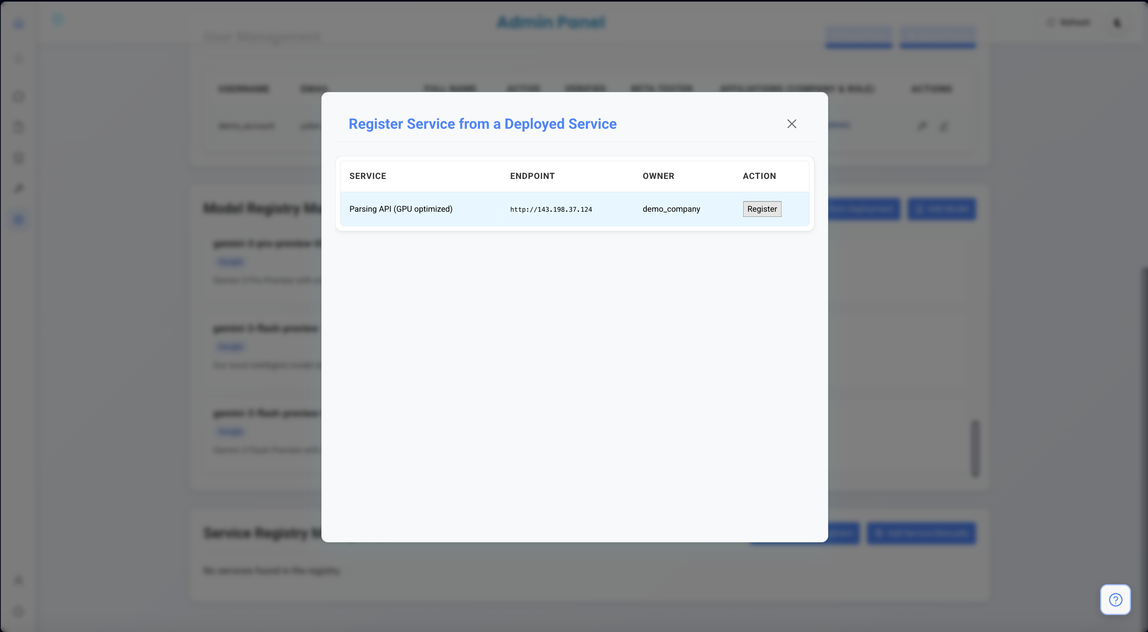Screen dimensions: 1148x632
Task: Click the Model Registry list scrollbar
Action: tap(975, 448)
